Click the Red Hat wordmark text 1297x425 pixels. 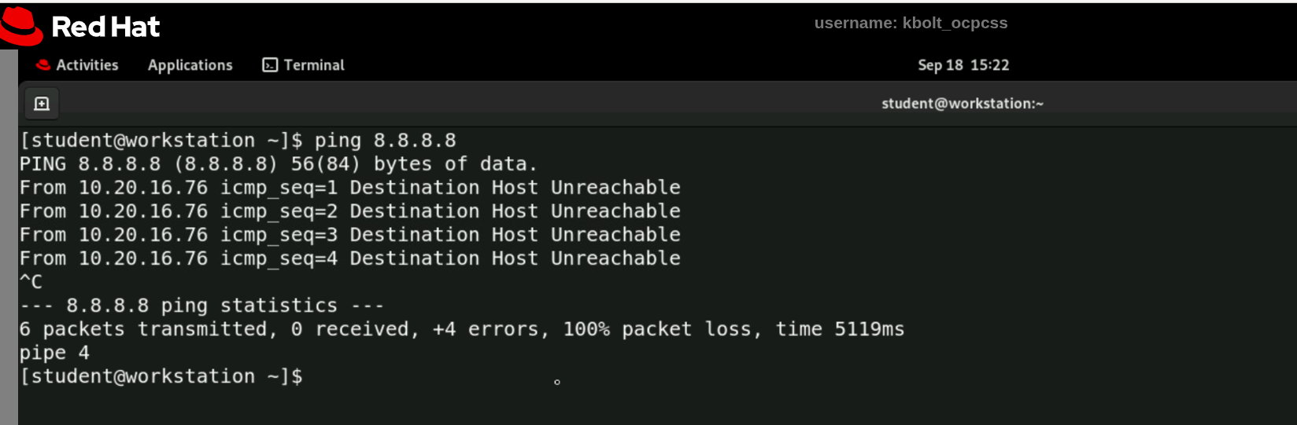[105, 27]
